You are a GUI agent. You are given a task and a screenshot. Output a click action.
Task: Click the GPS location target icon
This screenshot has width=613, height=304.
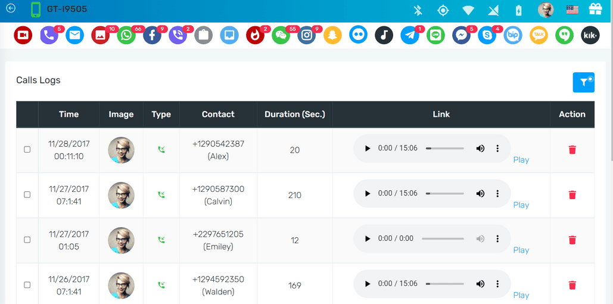coord(443,11)
